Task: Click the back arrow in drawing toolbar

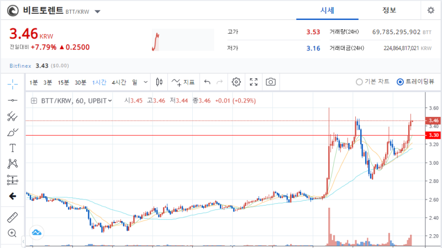Action: click(12, 196)
